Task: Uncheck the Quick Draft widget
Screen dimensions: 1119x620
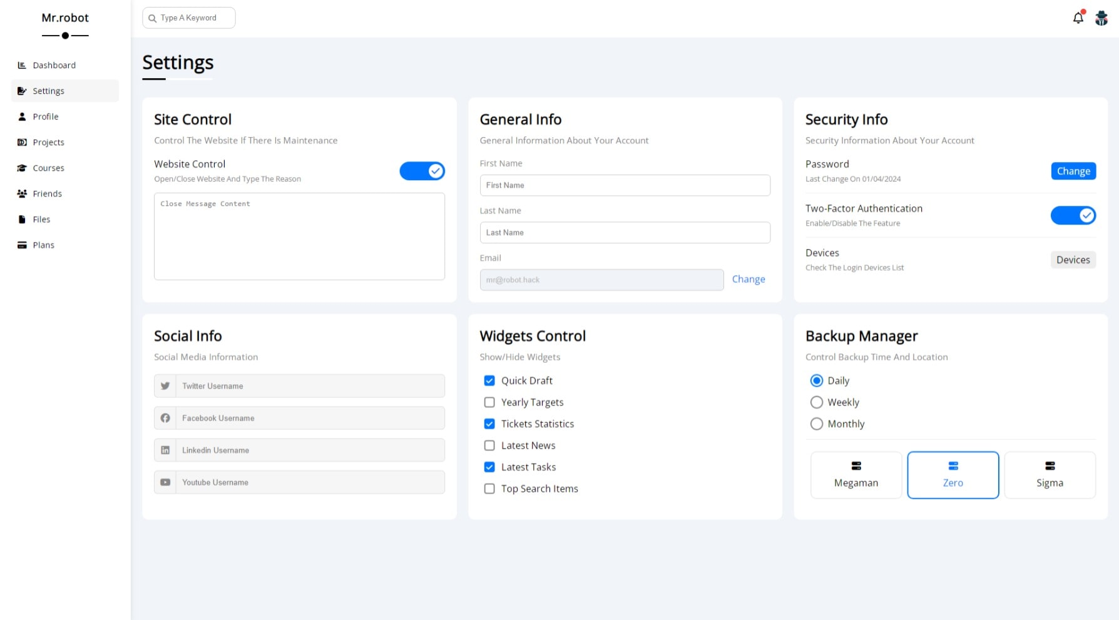Action: [489, 380]
